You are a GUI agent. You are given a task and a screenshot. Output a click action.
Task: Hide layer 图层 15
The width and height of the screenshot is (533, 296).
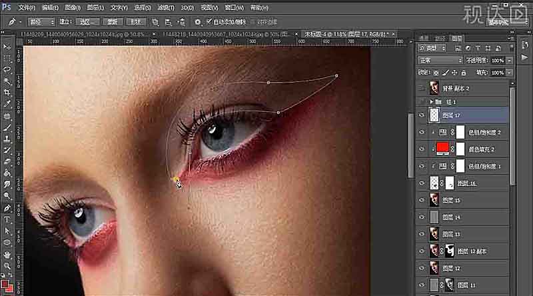pyautogui.click(x=422, y=200)
